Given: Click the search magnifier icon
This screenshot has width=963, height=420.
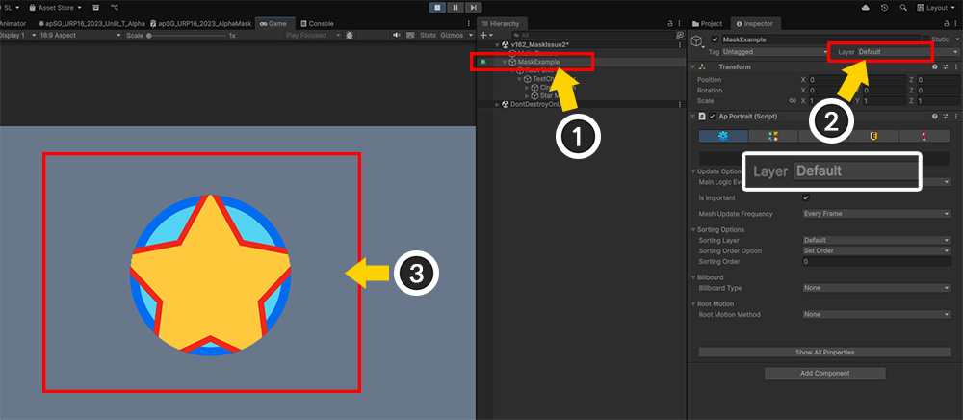Looking at the screenshot, I should tap(903, 7).
